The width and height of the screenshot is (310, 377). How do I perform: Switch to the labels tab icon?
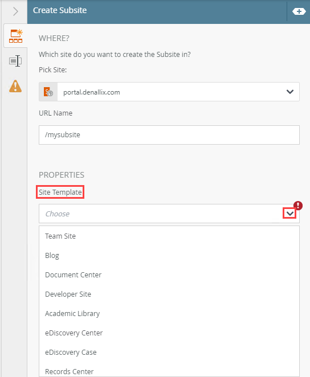(x=15, y=61)
